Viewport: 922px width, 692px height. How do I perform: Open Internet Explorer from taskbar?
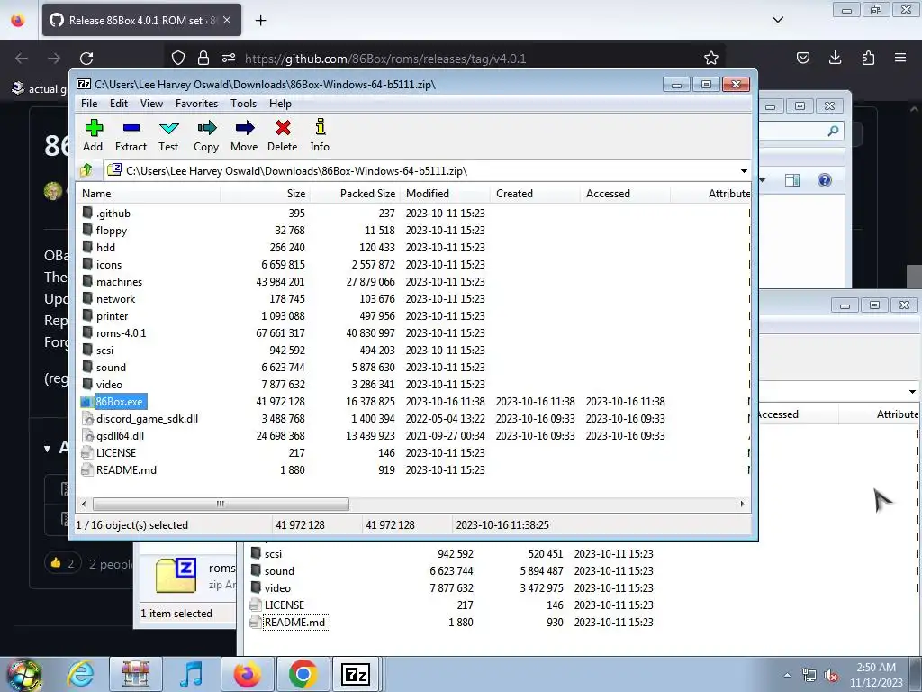80,674
